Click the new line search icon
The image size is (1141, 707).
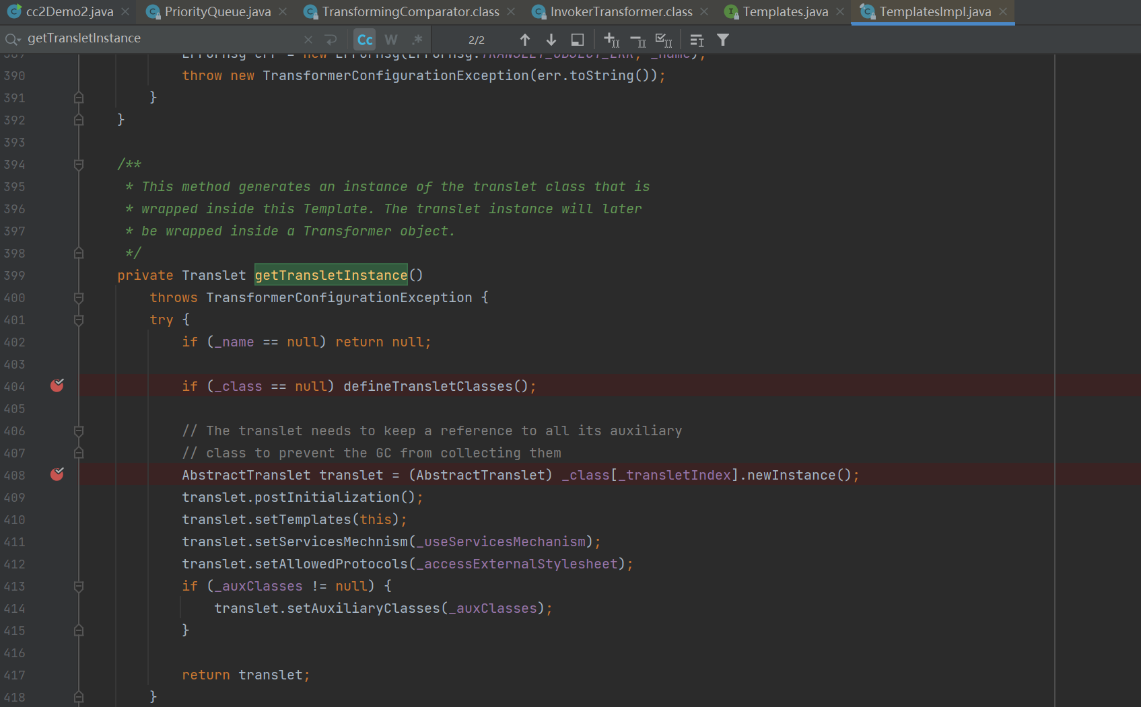331,40
